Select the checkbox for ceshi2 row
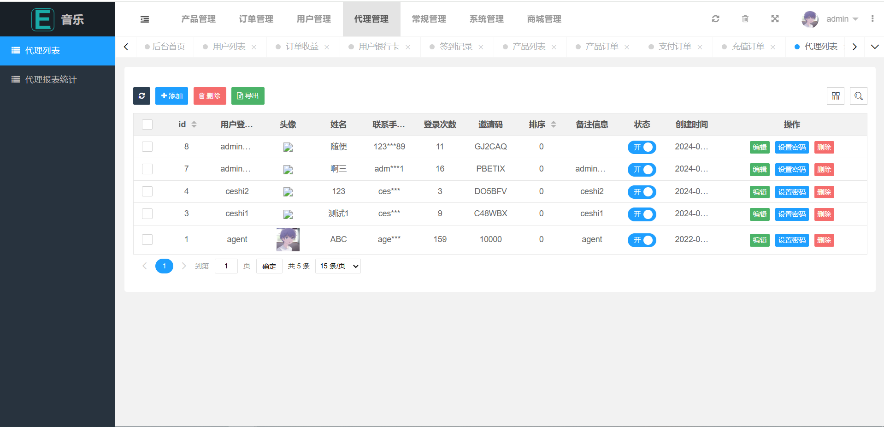 click(147, 191)
